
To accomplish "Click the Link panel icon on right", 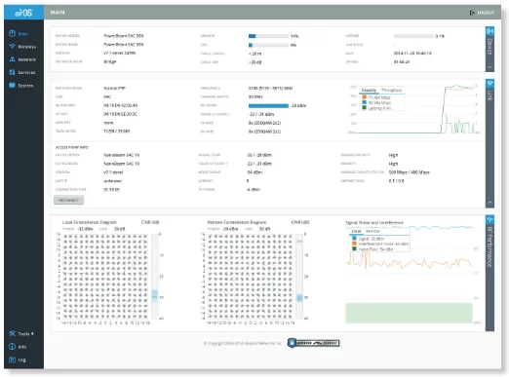I will pos(489,84).
